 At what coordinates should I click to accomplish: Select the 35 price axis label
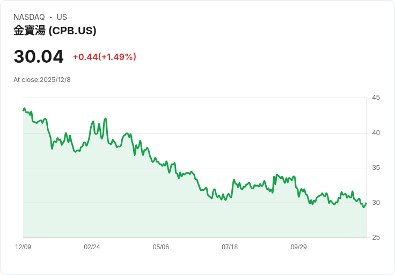[376, 168]
